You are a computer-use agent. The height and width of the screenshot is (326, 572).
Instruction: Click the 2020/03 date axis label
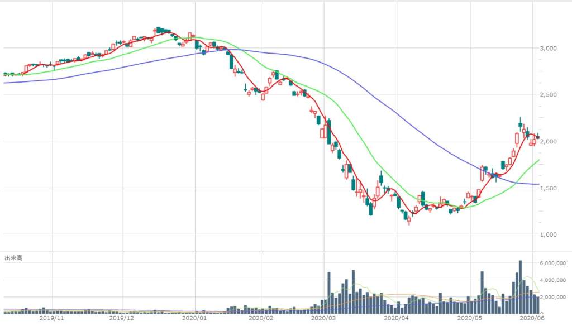323,318
